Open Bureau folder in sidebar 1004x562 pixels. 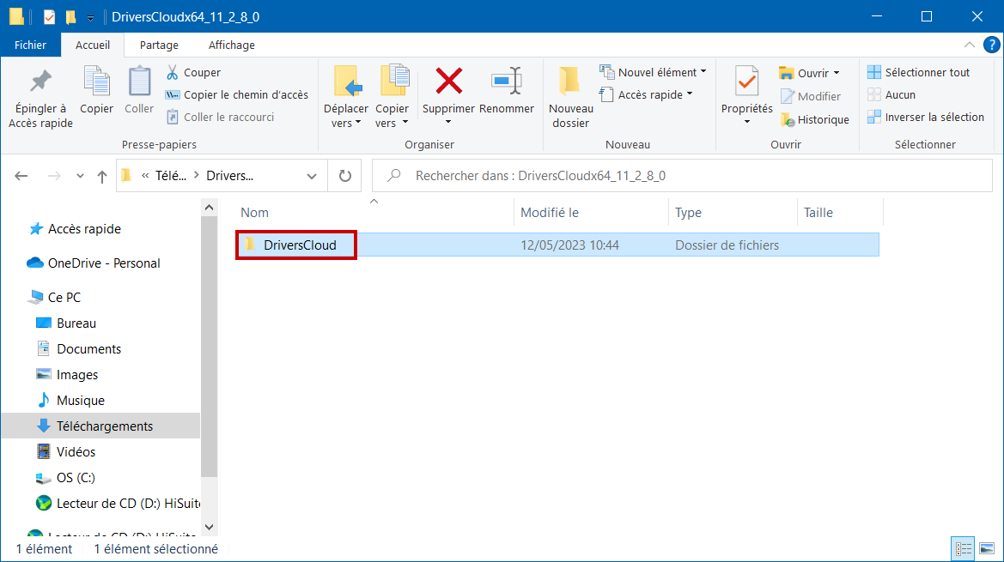pos(67,323)
